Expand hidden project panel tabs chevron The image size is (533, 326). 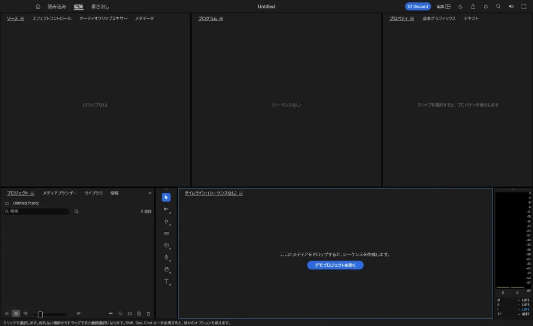150,193
